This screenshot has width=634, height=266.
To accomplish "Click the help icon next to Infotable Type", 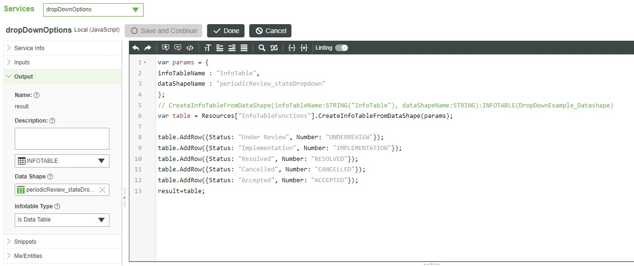I will pyautogui.click(x=58, y=206).
